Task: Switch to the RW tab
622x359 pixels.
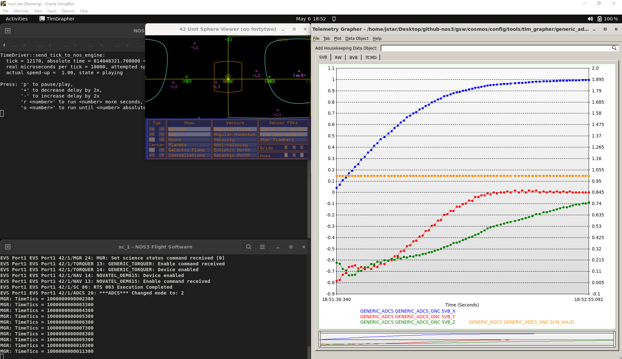Action: 338,57
